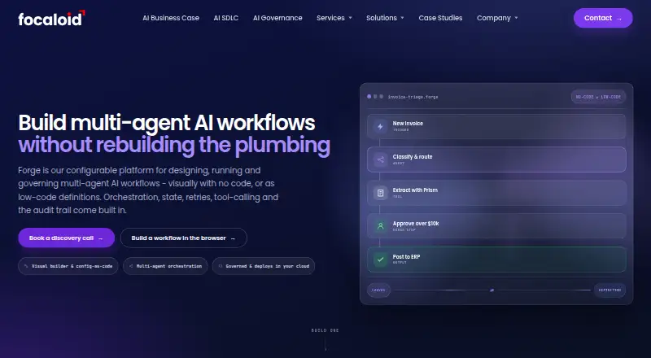Select the Approve over $10k step card

[x=496, y=226]
